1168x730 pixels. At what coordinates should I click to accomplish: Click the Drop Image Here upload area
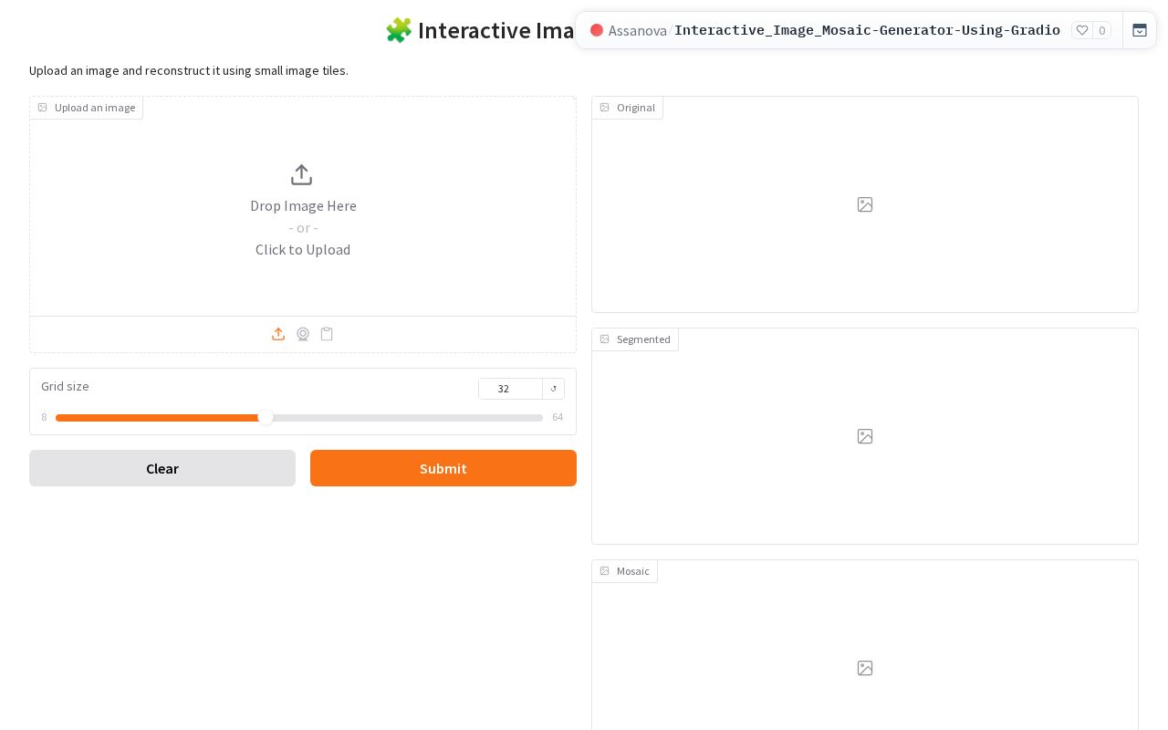303,206
